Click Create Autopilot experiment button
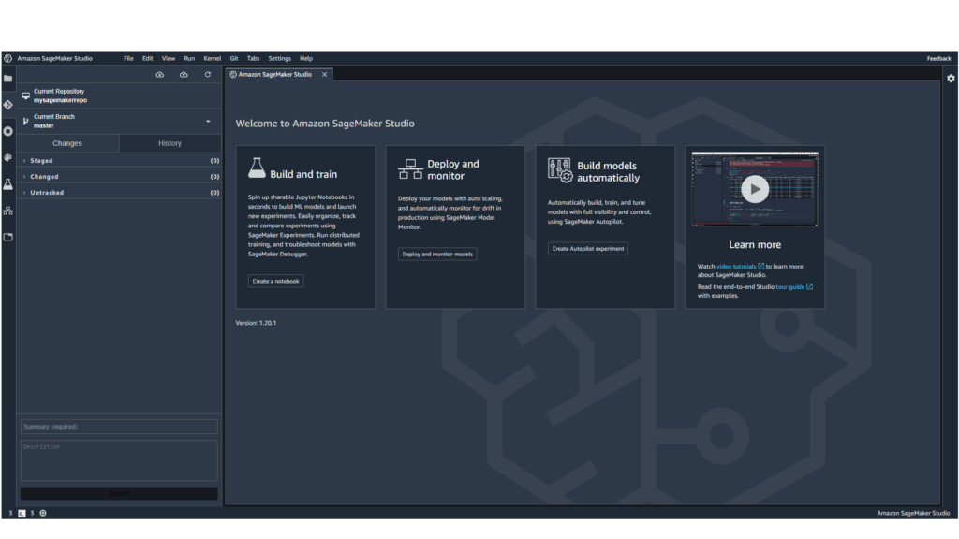 (x=588, y=249)
